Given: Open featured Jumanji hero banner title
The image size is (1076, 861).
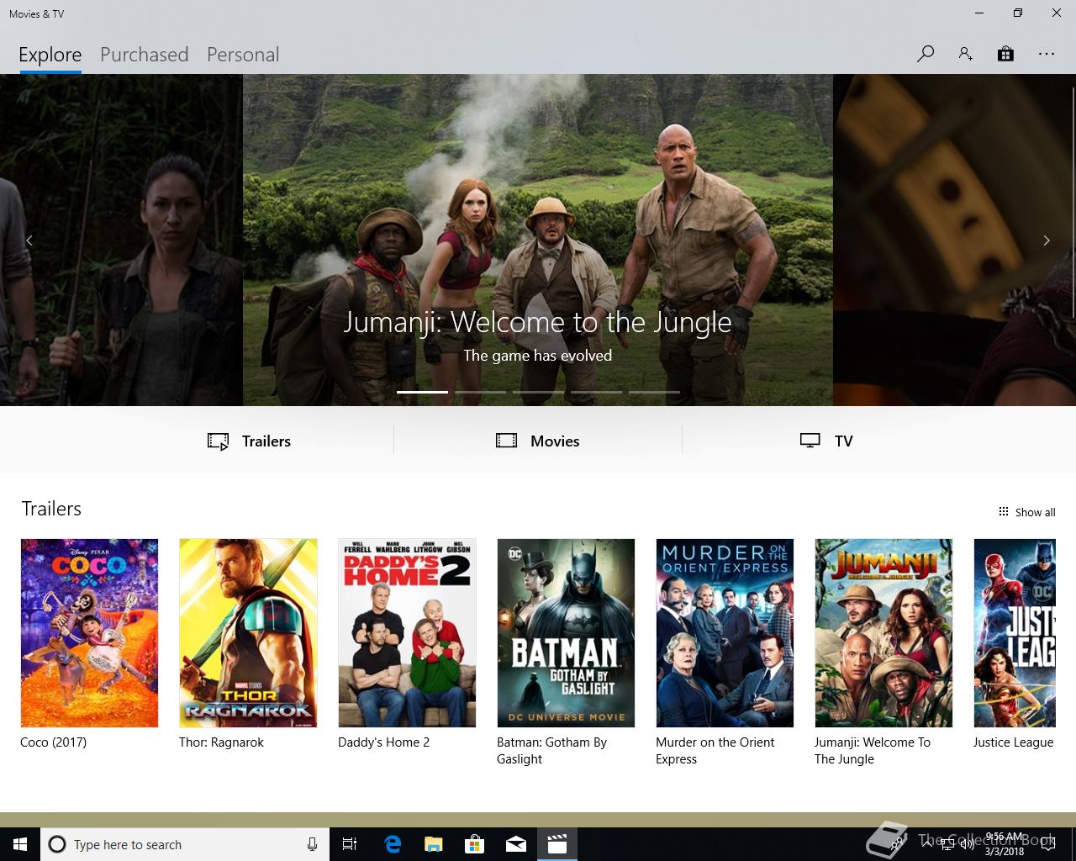Looking at the screenshot, I should pyautogui.click(x=538, y=322).
